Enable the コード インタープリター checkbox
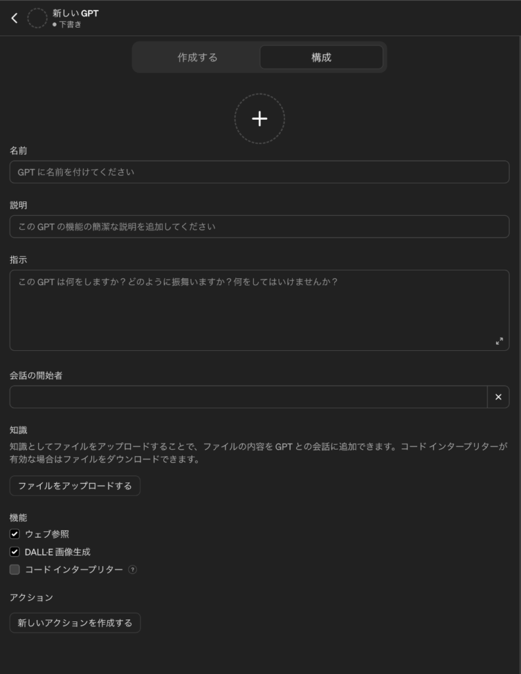The image size is (521, 674). coord(15,570)
